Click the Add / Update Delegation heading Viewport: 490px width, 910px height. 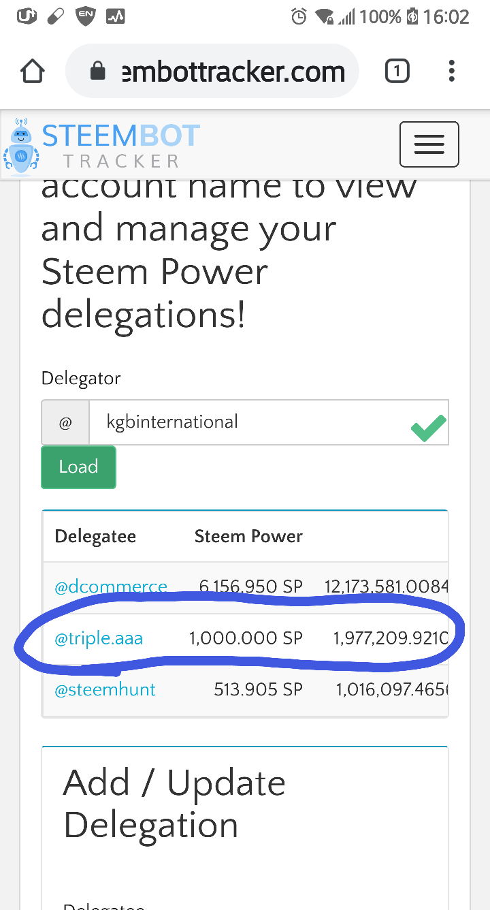[x=174, y=804]
